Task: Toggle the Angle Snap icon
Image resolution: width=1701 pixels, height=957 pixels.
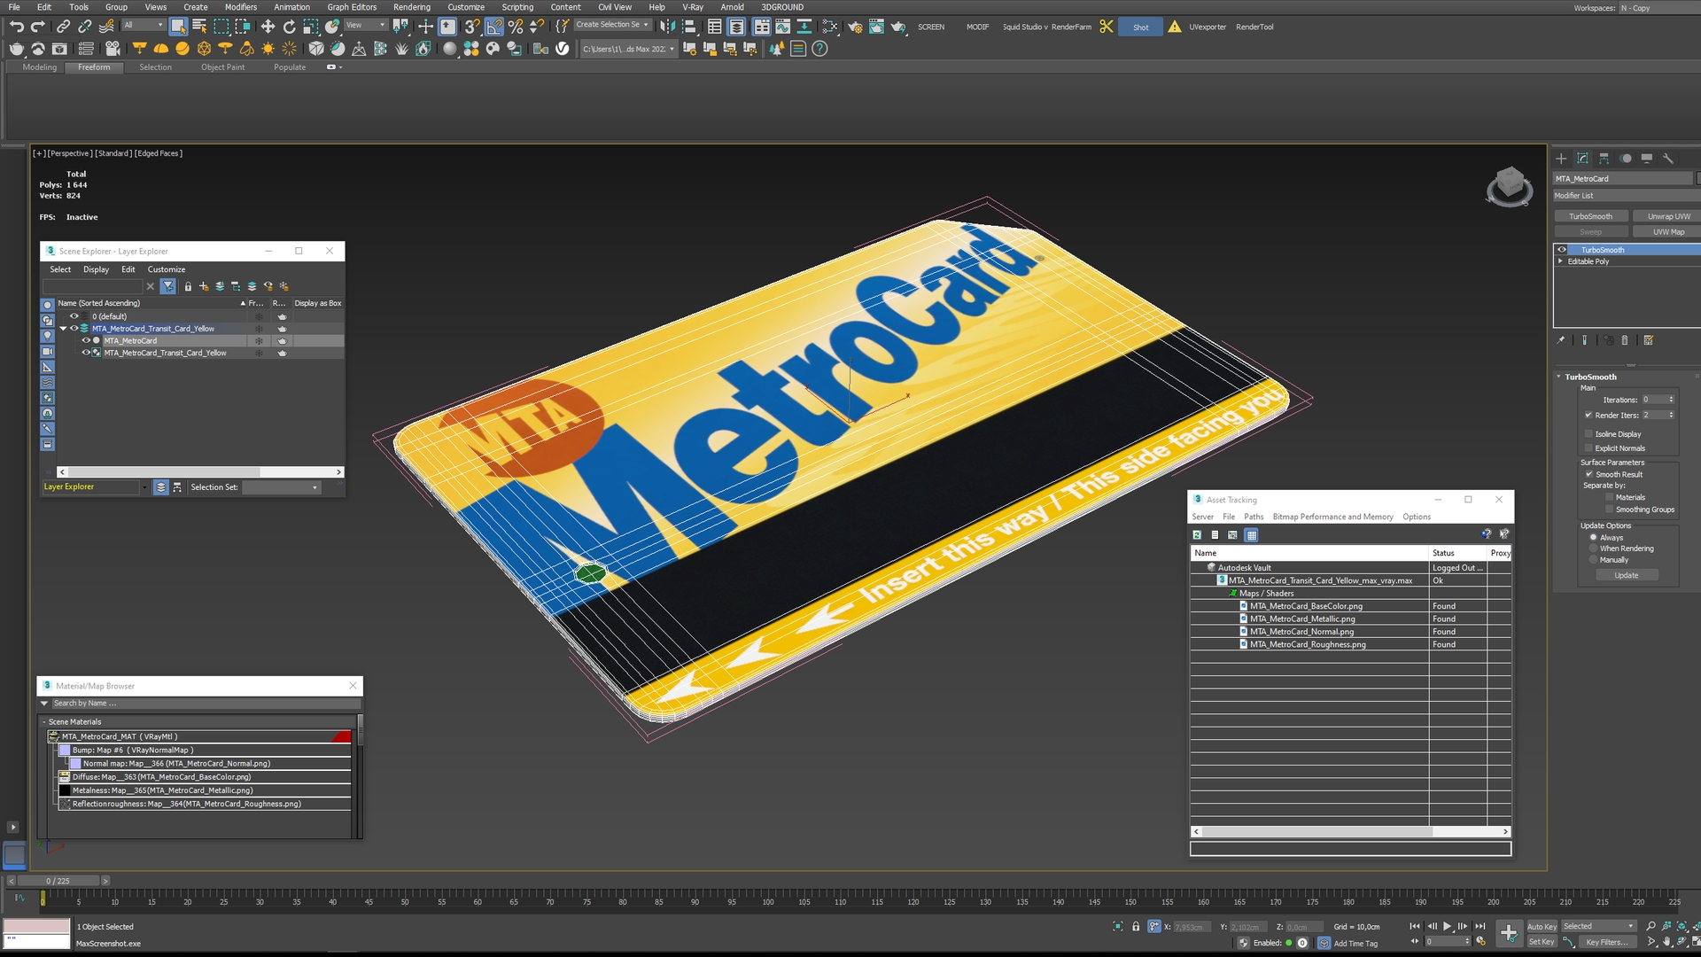Action: [494, 27]
